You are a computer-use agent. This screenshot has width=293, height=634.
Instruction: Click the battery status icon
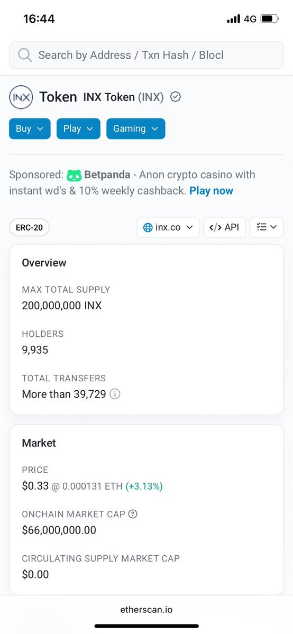tap(269, 19)
